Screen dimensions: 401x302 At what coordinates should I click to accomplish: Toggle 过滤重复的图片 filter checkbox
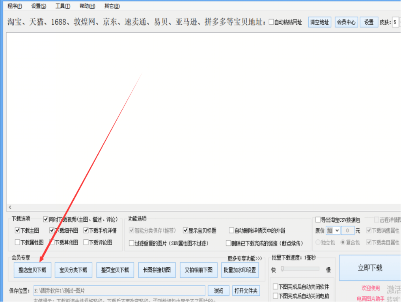(x=132, y=243)
